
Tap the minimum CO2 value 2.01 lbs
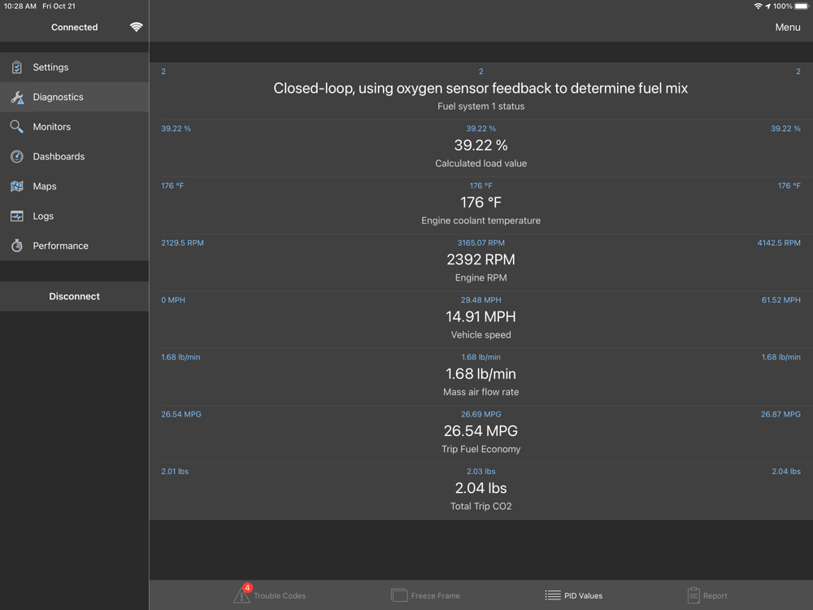point(175,471)
